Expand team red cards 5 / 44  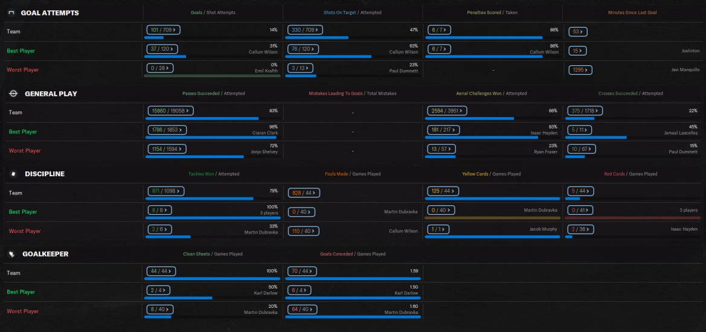(581, 191)
